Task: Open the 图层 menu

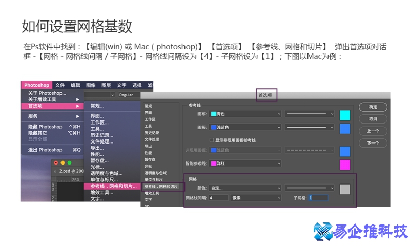Action: pyautogui.click(x=106, y=85)
